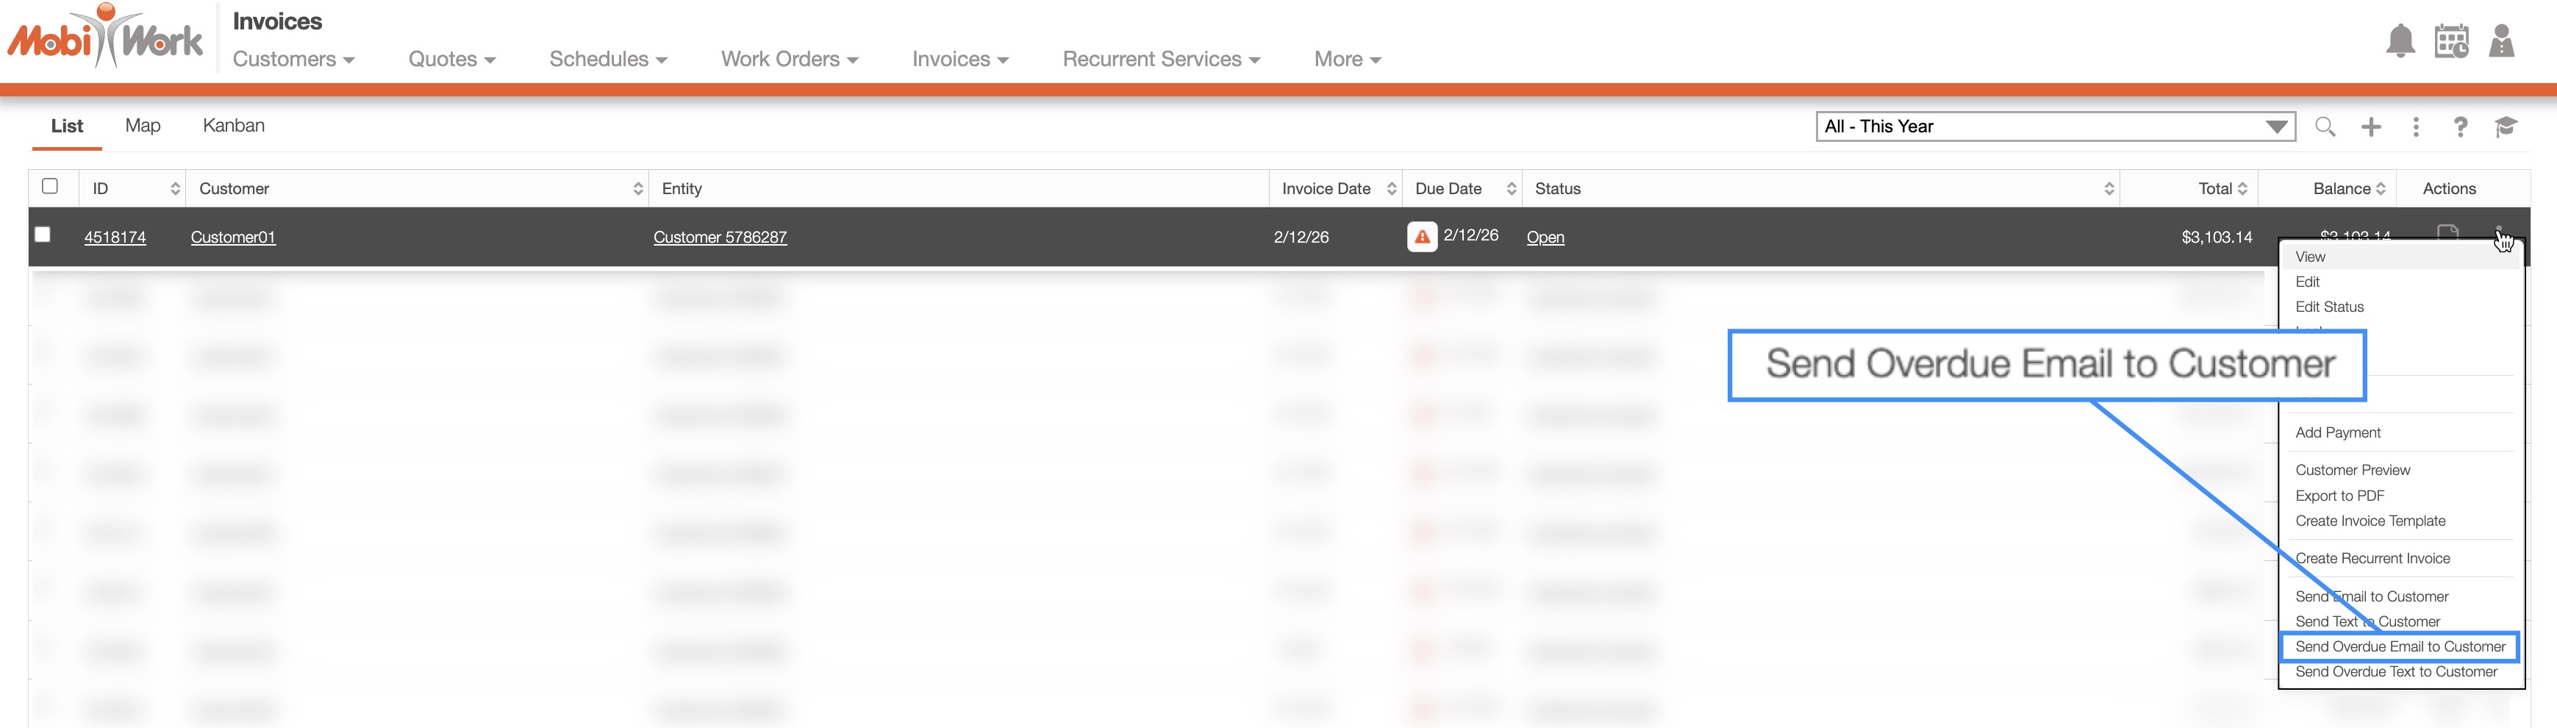2557x728 pixels.
Task: Open the notifications bell
Action: [x=2399, y=42]
